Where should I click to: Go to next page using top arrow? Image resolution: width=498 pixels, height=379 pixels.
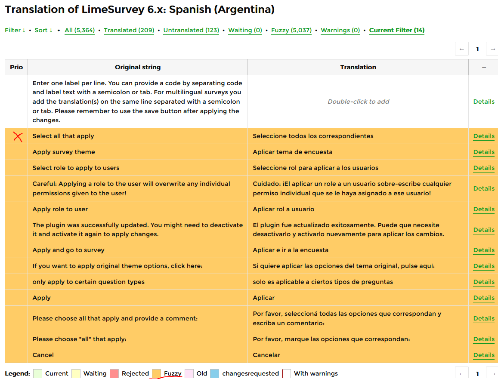point(493,49)
